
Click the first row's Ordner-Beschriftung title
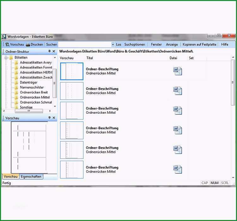click(x=102, y=69)
